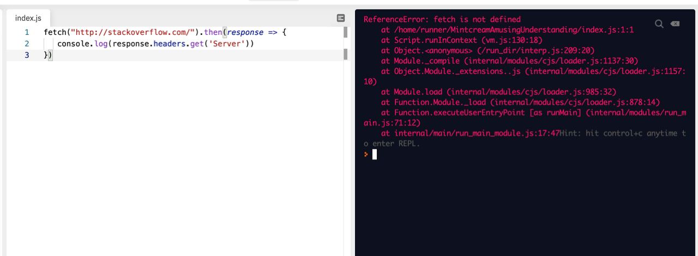Open the index.js editor tab
The image size is (698, 256).
tap(28, 18)
